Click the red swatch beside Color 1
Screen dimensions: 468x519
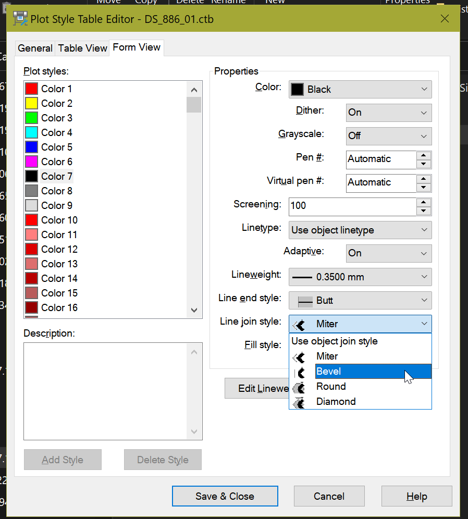point(31,89)
